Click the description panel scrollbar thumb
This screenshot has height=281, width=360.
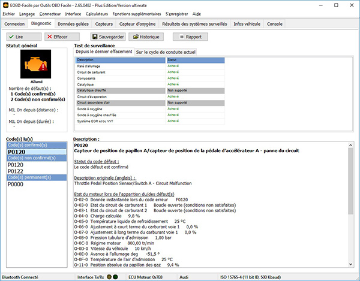point(350,181)
